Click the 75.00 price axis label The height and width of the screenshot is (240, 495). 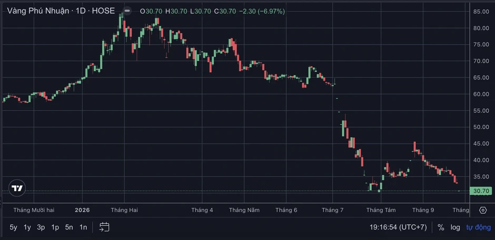click(x=481, y=44)
